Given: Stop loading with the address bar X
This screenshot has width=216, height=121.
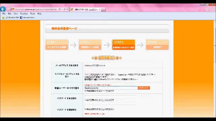Looking at the screenshot, I should pos(67,9).
